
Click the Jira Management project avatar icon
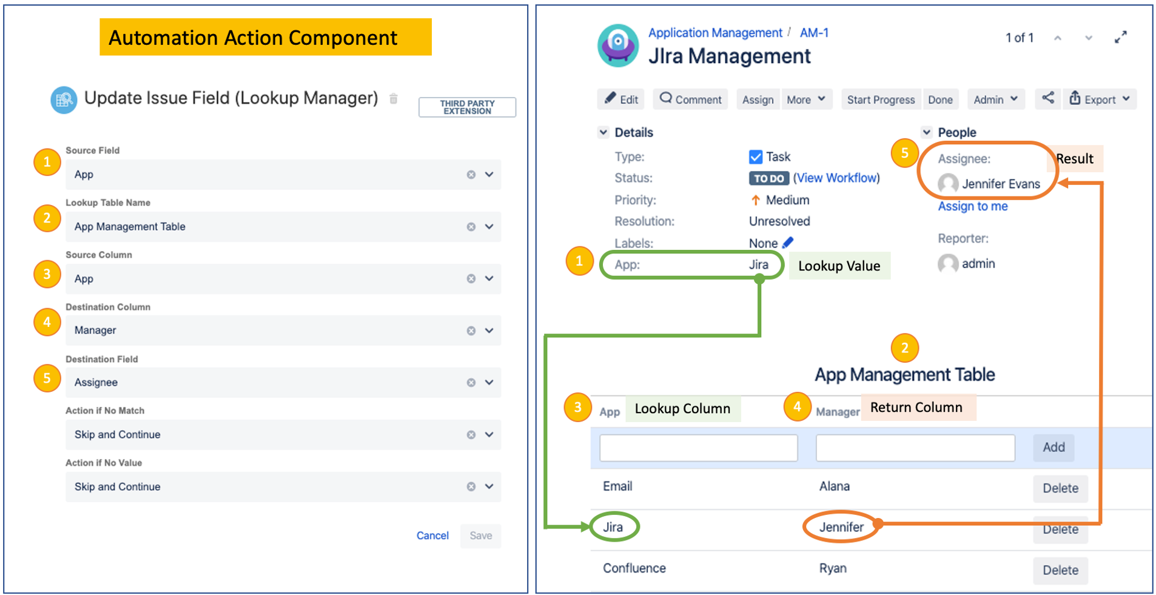618,45
